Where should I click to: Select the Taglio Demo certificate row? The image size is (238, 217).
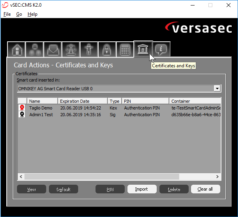coord(119,108)
